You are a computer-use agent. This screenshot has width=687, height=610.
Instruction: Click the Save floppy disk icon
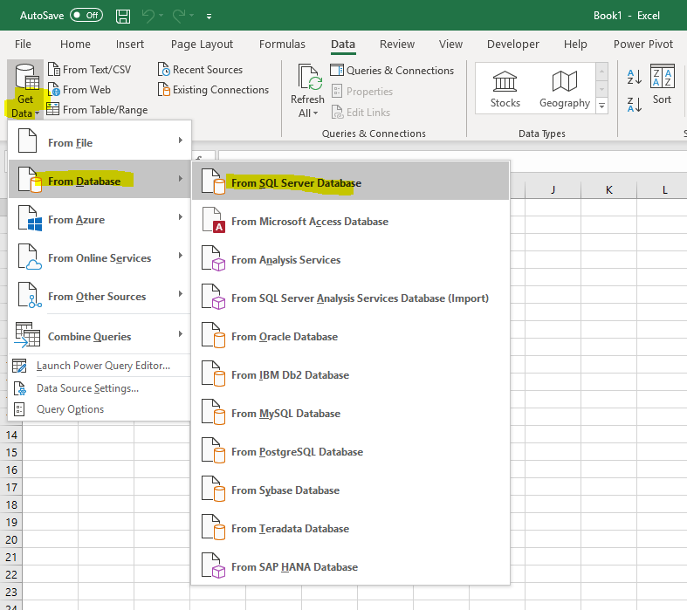click(x=123, y=17)
